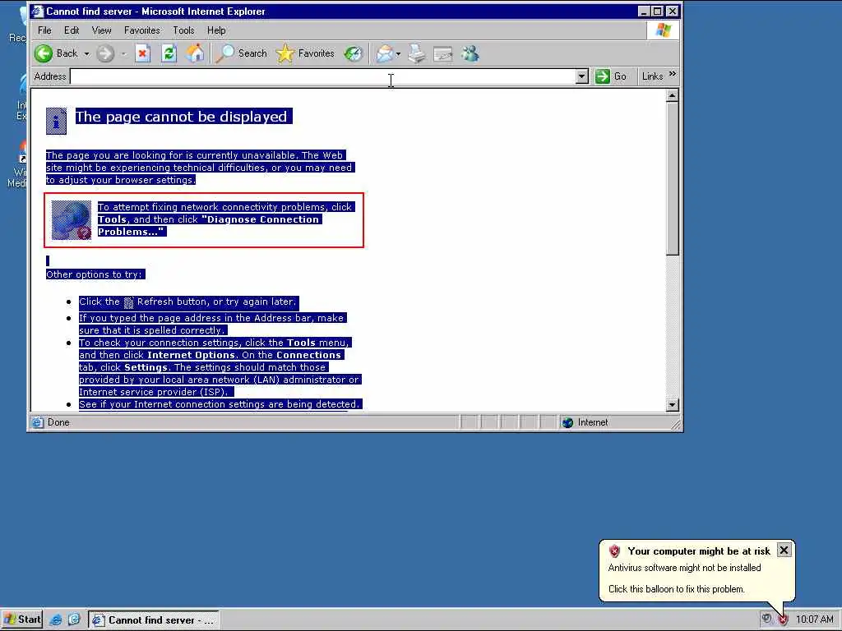Image resolution: width=842 pixels, height=631 pixels.
Task: Go to the Home page icon
Action: click(195, 53)
